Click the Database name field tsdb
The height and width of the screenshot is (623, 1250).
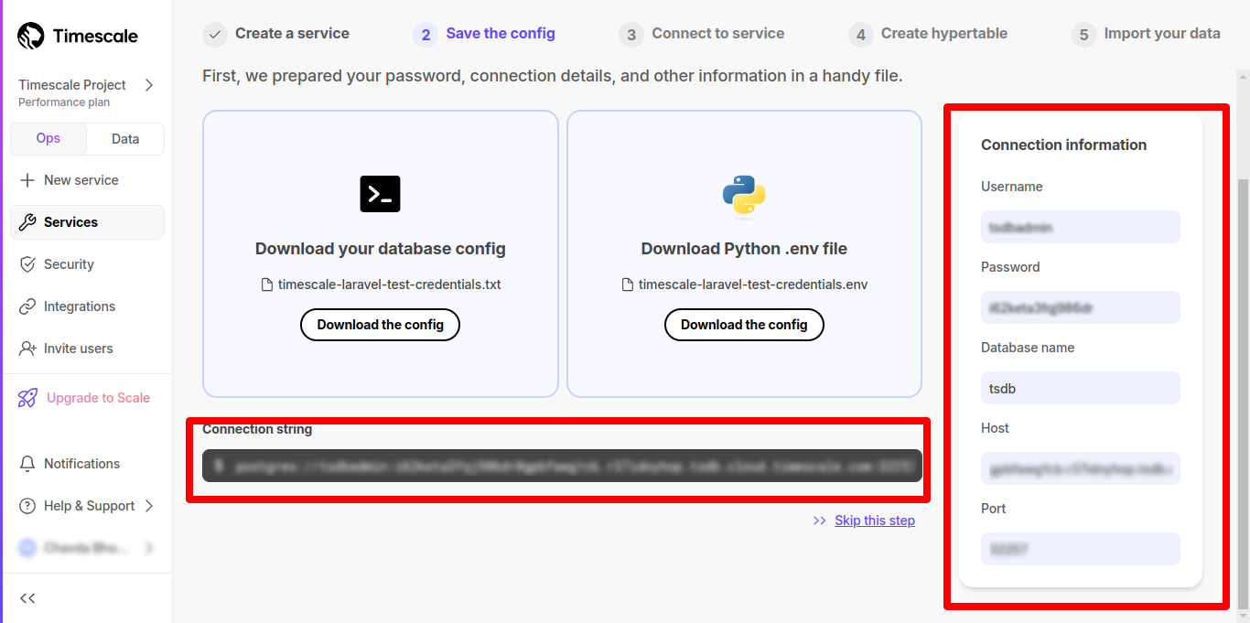click(1080, 388)
